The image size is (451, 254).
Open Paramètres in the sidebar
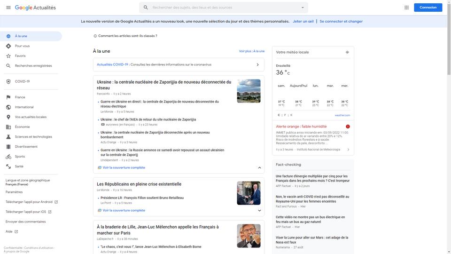pyautogui.click(x=14, y=192)
